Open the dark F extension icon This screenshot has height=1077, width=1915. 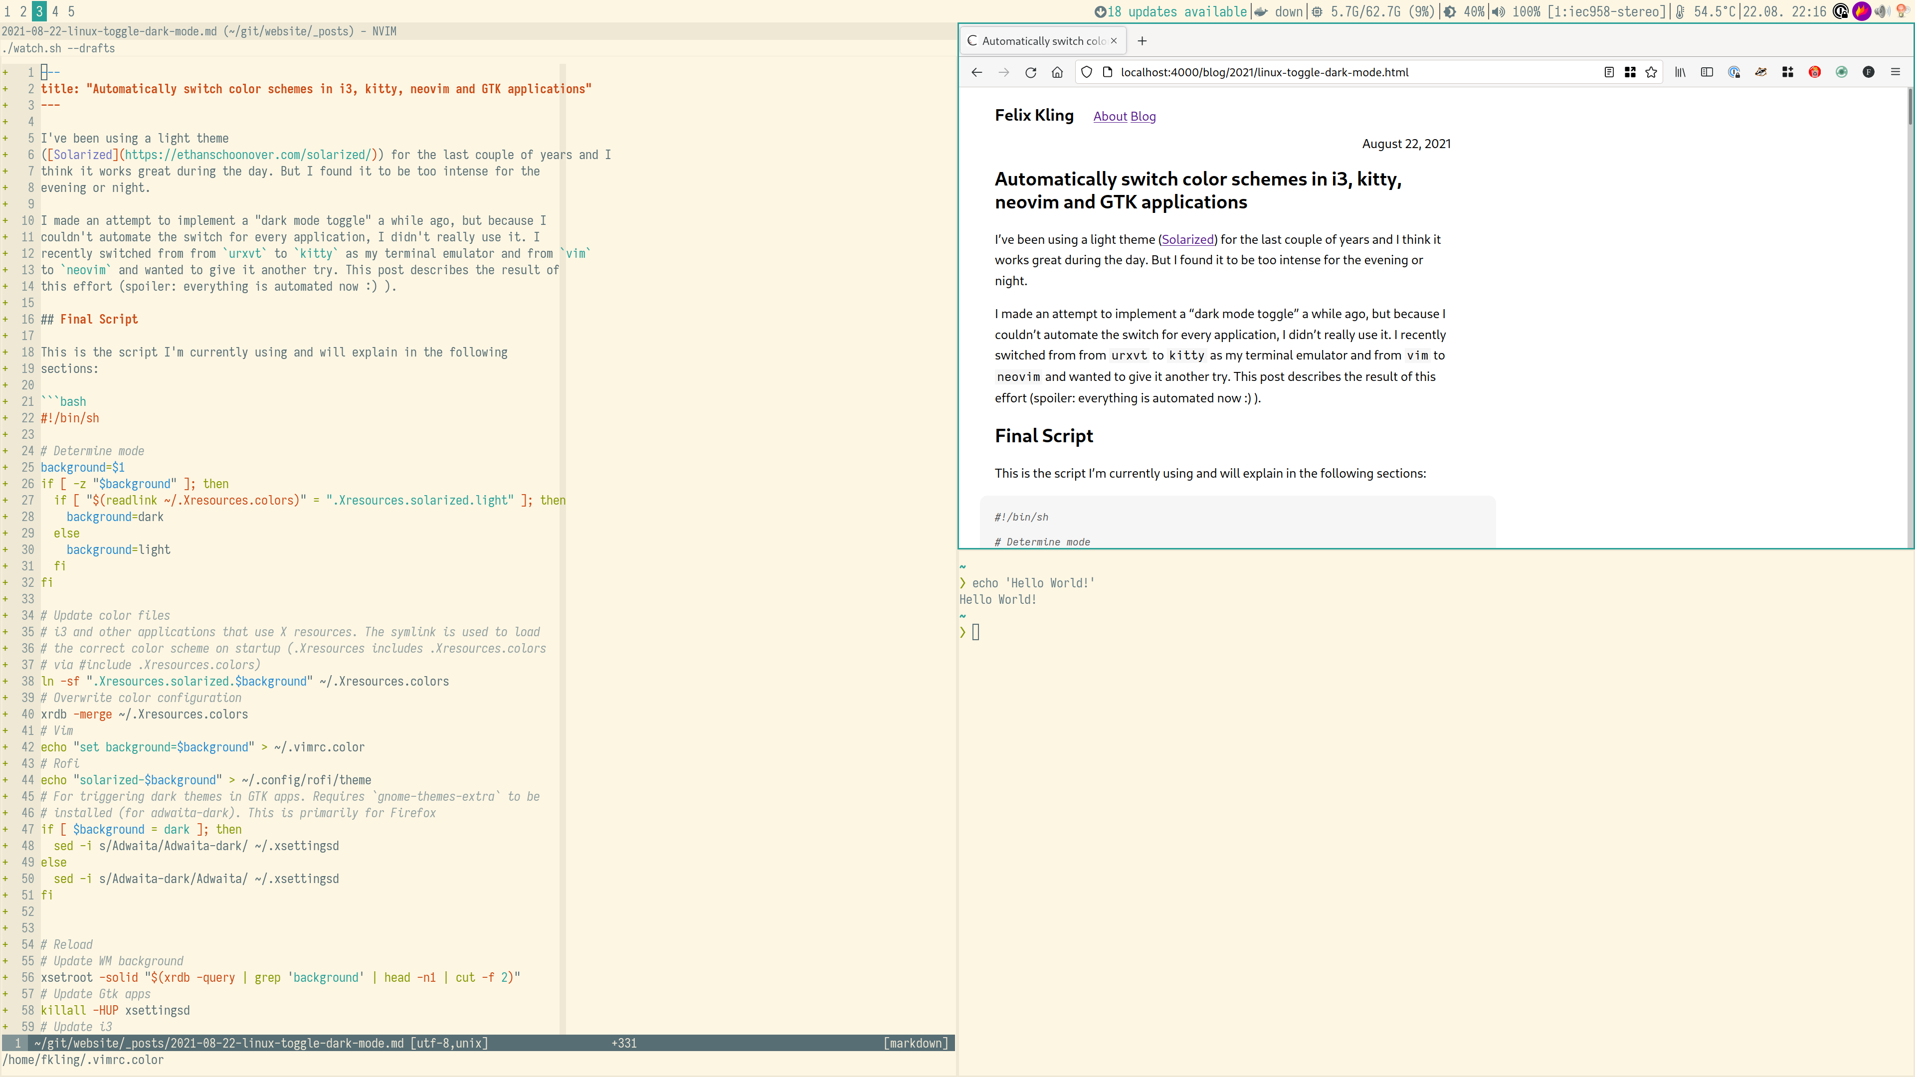click(1868, 72)
